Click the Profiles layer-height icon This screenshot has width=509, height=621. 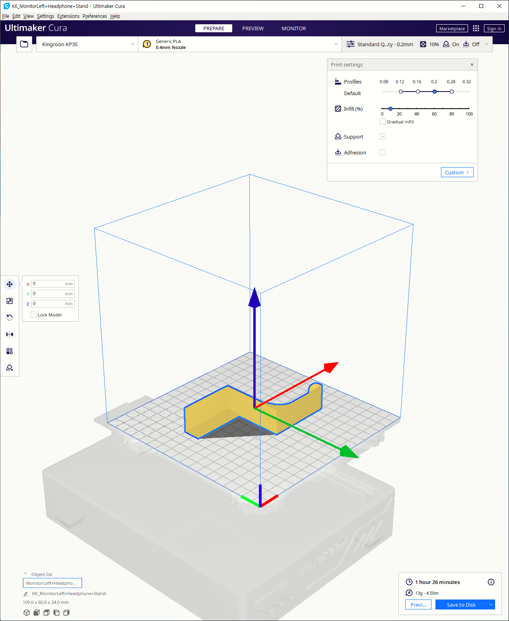[338, 82]
